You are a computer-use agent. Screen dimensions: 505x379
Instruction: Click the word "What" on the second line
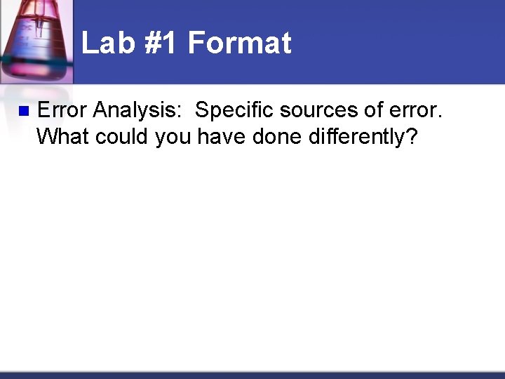(62, 137)
